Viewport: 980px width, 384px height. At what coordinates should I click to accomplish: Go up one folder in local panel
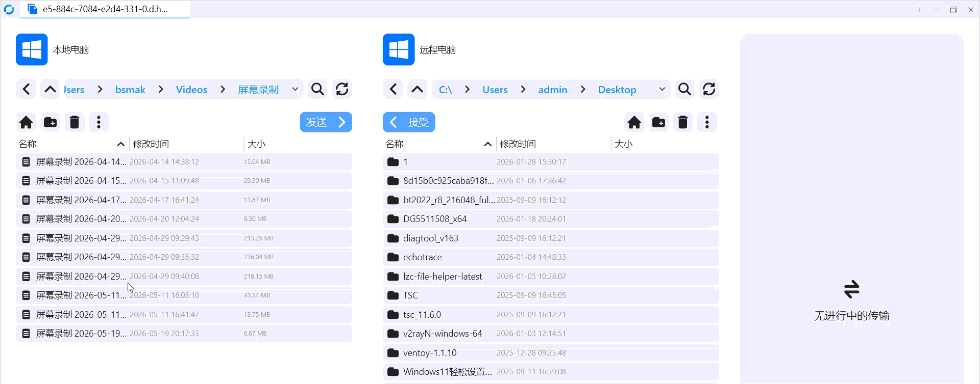pyautogui.click(x=50, y=90)
